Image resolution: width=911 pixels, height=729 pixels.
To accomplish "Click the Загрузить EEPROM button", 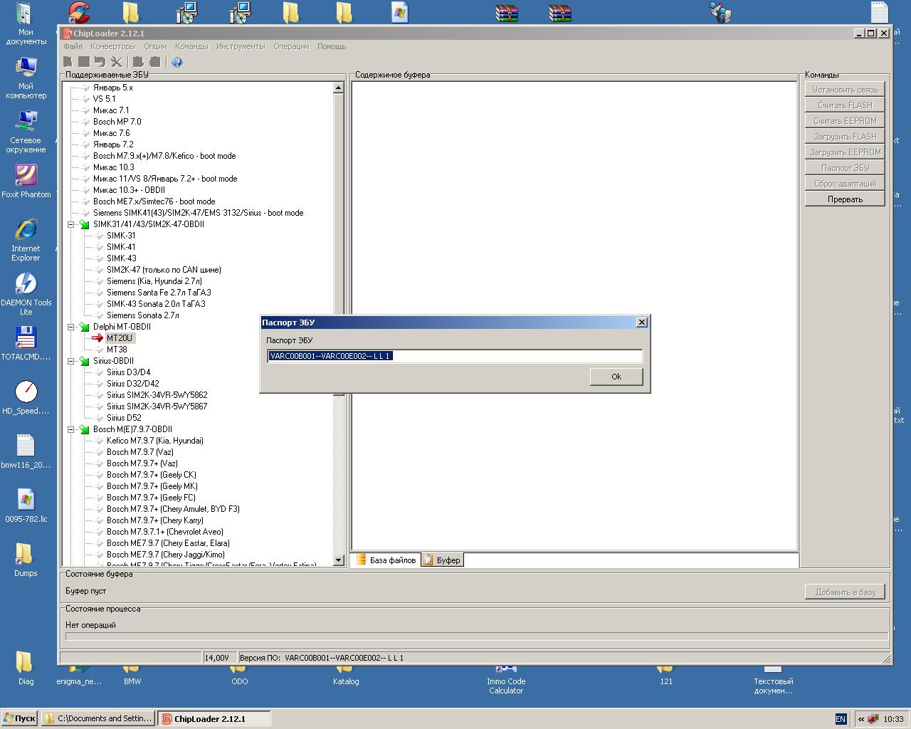I will 845,152.
